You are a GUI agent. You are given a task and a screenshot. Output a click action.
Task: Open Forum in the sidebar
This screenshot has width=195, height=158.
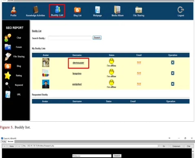[x=8, y=47]
